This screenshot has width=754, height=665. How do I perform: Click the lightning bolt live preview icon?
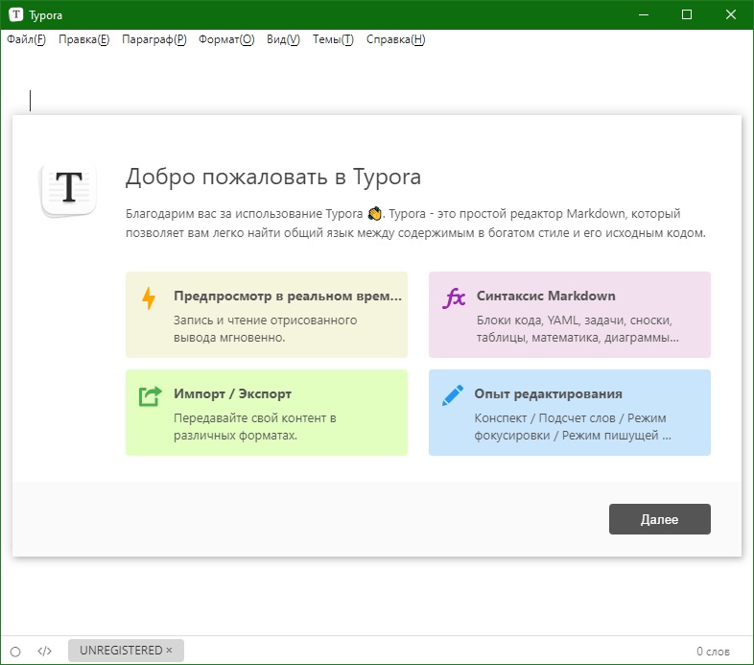point(148,297)
